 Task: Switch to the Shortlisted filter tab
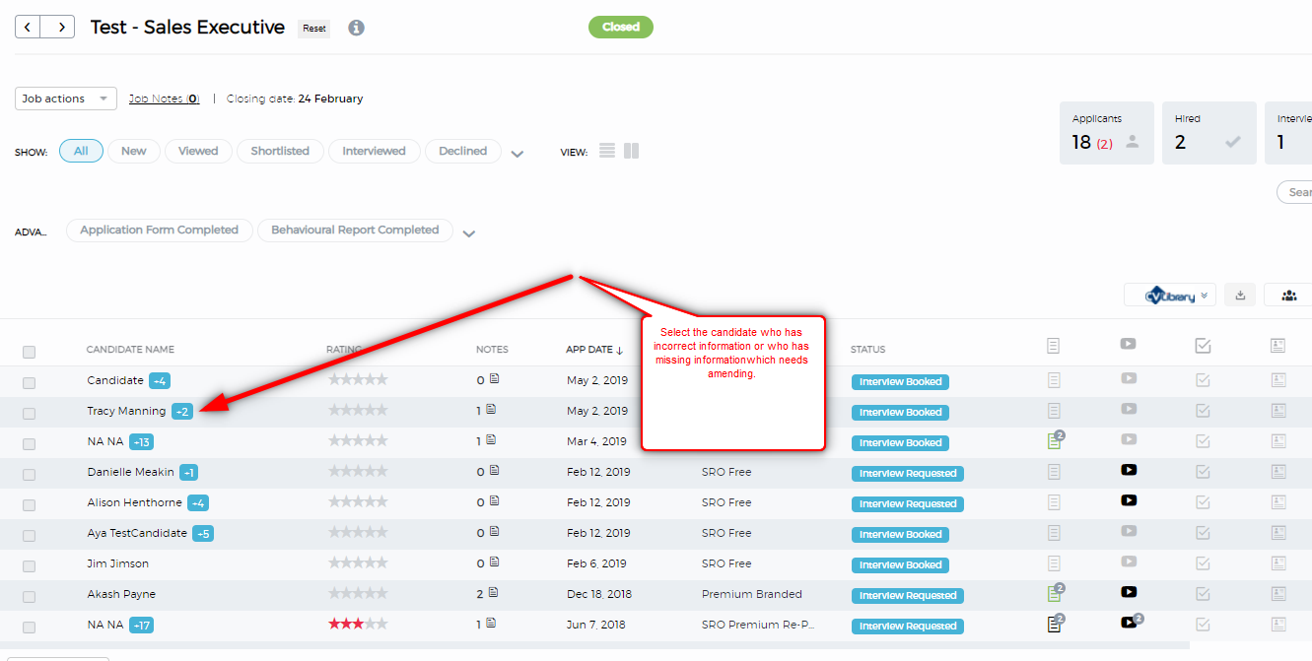coord(280,151)
